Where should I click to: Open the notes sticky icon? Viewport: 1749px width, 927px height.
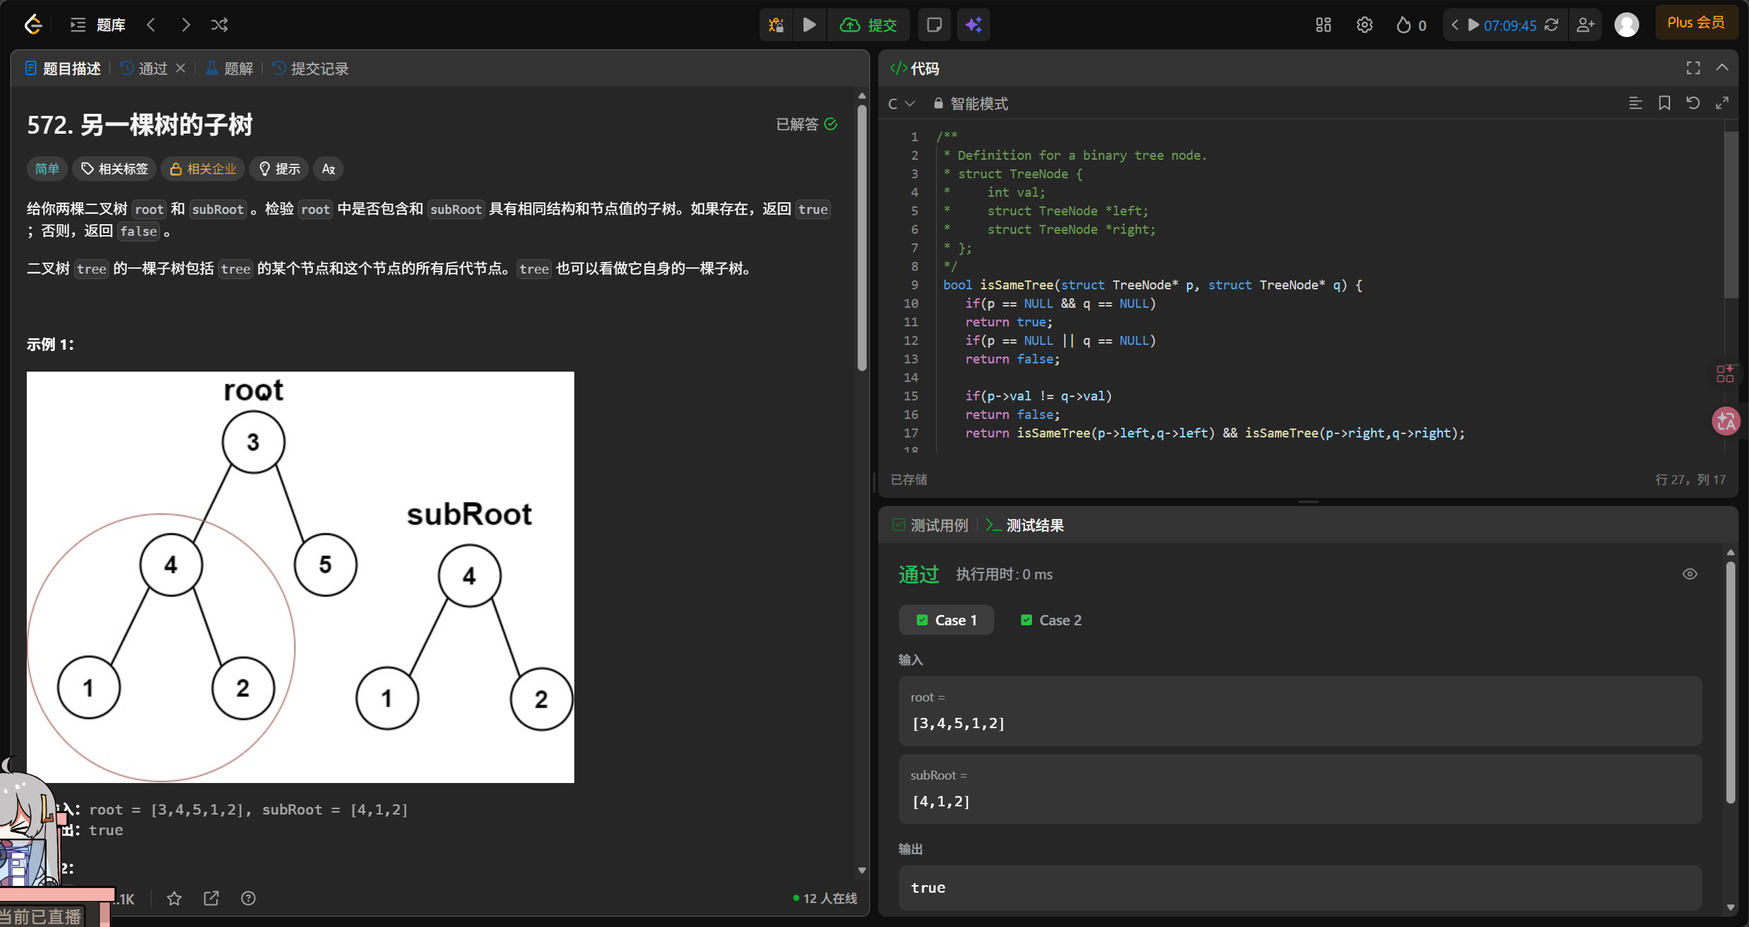[934, 25]
